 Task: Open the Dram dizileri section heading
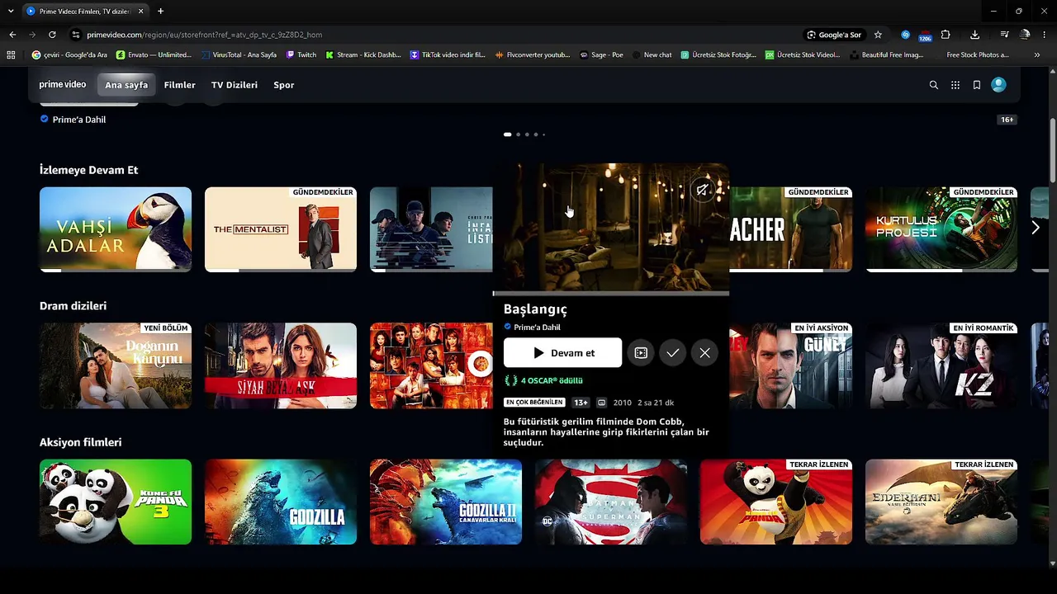73,306
